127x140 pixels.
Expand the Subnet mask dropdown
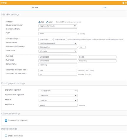(x=58, y=43)
